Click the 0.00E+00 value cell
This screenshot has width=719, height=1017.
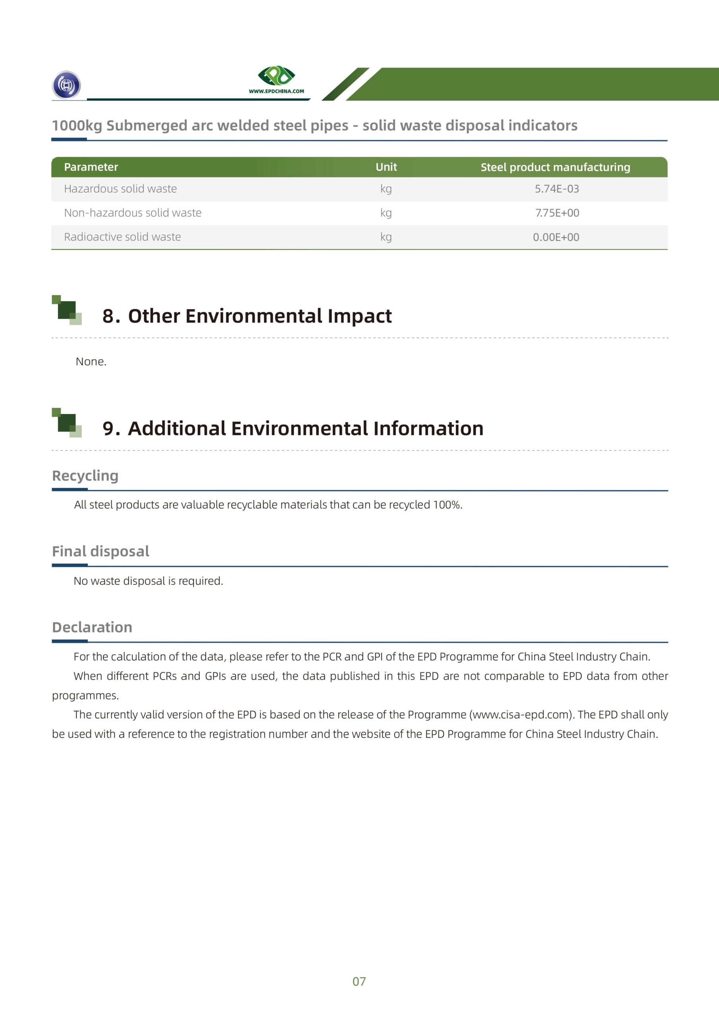click(556, 237)
